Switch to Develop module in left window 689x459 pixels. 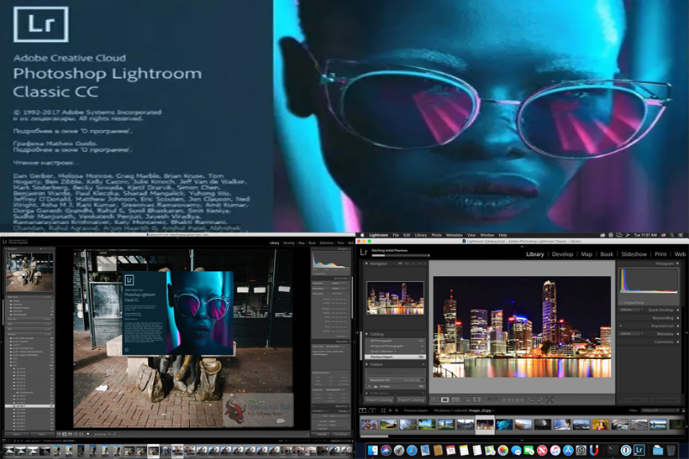pyautogui.click(x=289, y=243)
